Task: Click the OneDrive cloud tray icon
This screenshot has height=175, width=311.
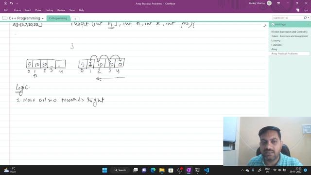Action: coord(247,170)
